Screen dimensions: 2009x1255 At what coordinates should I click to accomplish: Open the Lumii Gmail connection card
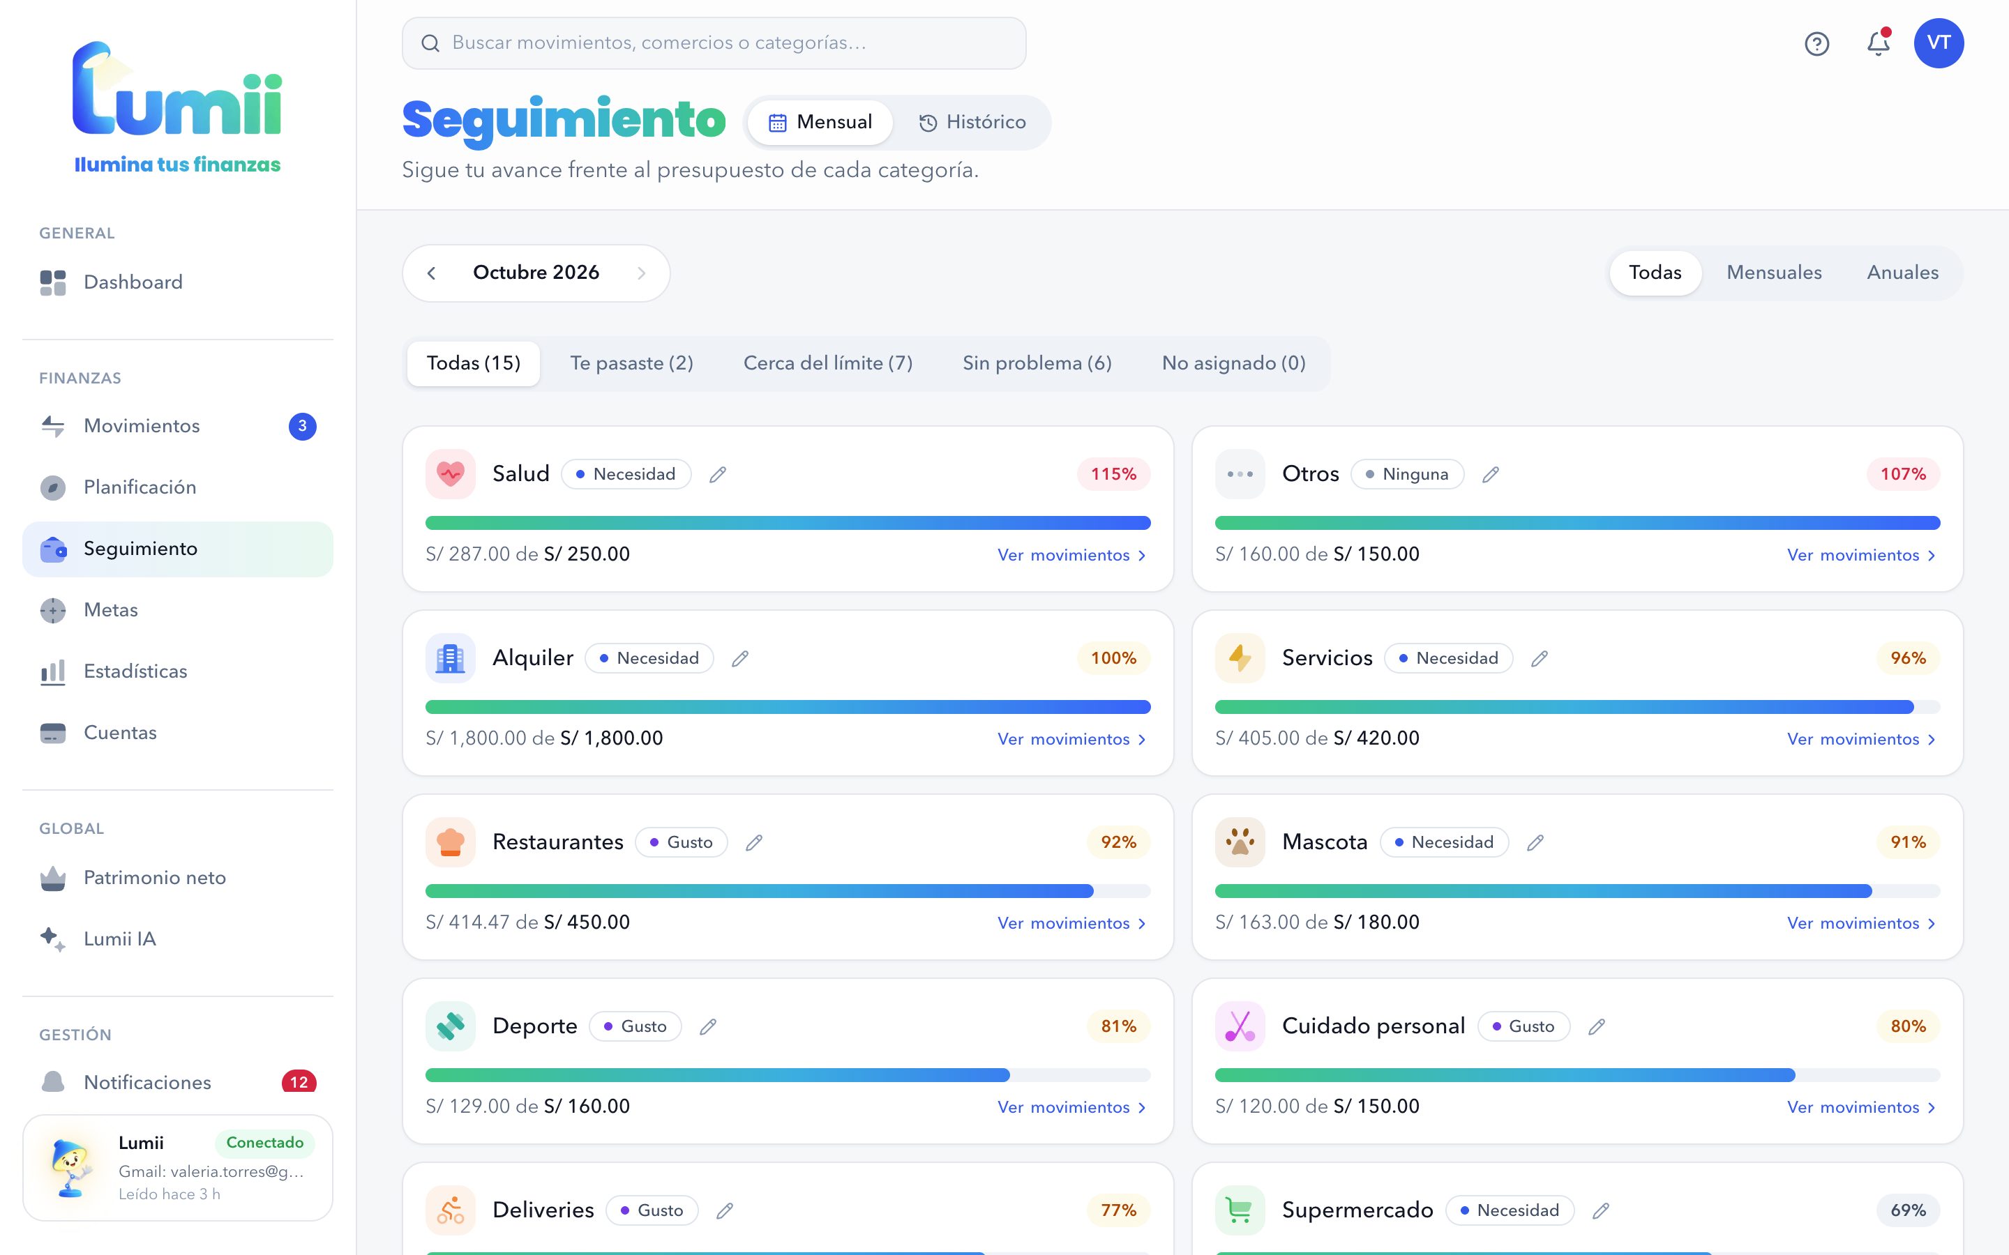click(x=178, y=1168)
